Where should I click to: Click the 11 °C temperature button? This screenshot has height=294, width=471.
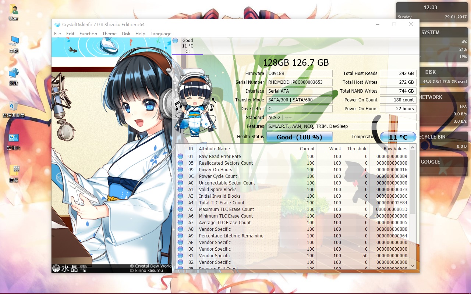click(x=398, y=137)
